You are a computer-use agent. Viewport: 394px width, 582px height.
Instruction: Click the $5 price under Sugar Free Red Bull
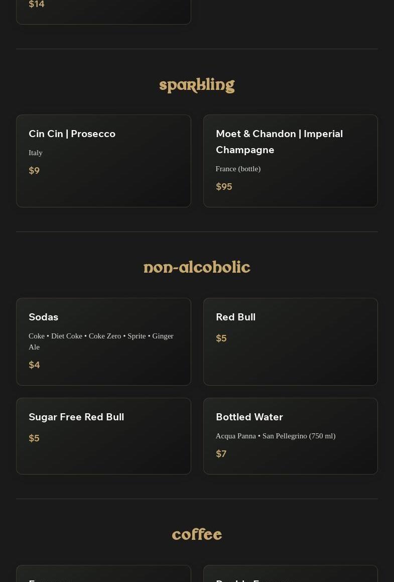pos(34,438)
